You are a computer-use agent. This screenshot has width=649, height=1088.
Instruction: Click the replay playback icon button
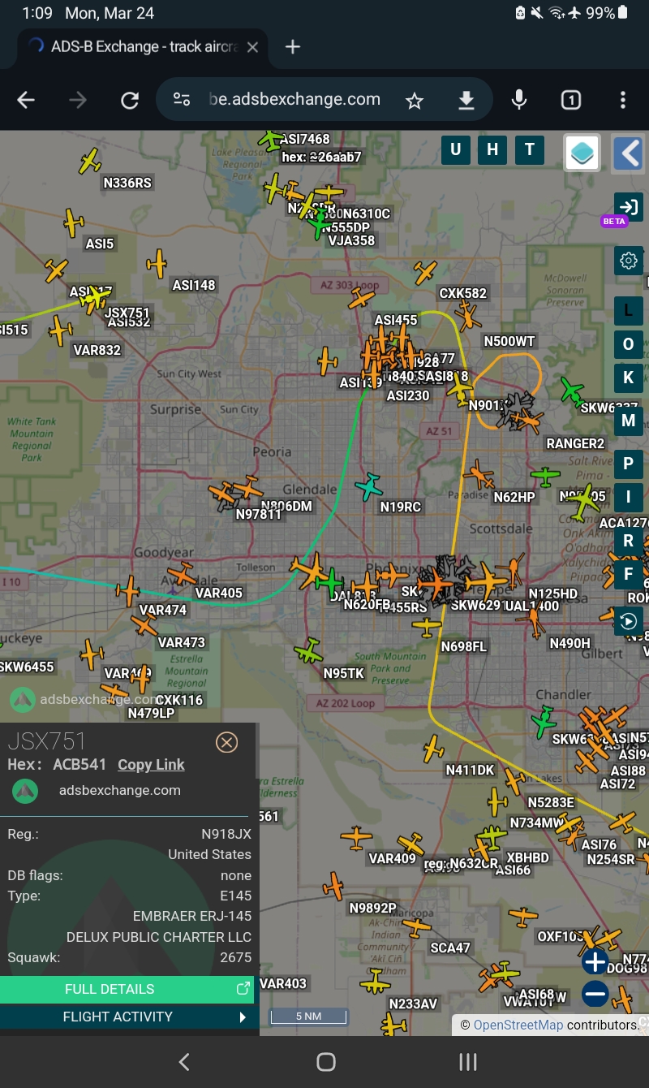(x=628, y=622)
